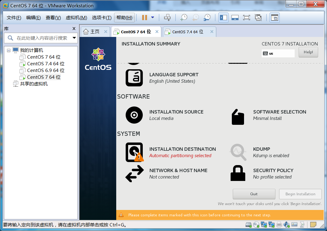Open Network & Host Name settings
Viewport: 327px width, 231px height.
pyautogui.click(x=166, y=174)
